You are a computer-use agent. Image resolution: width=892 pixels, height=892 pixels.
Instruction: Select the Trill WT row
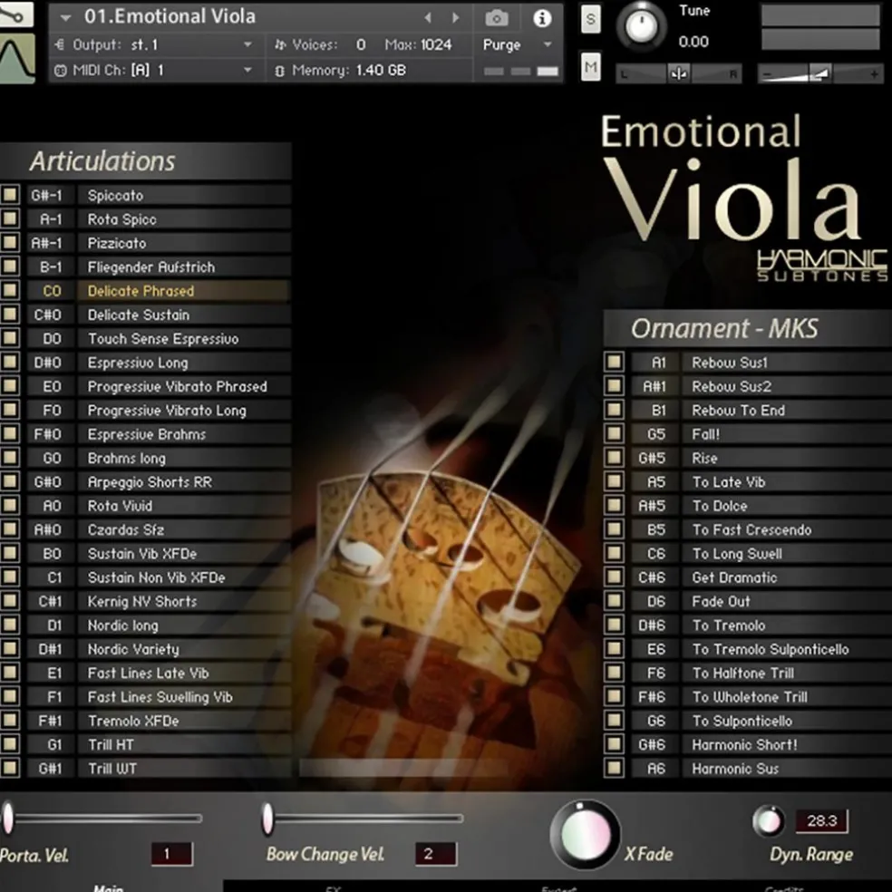(184, 769)
